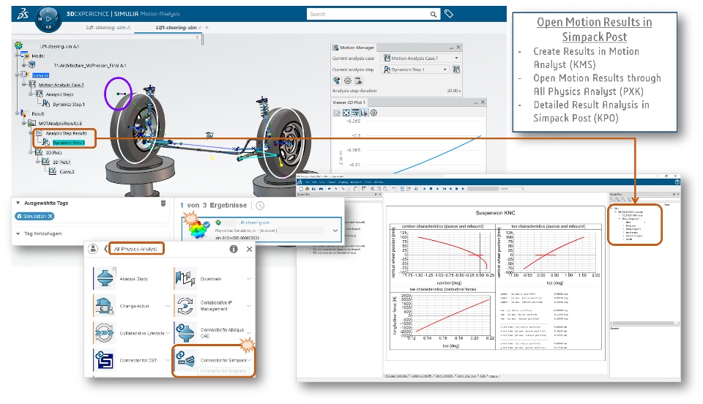Click info icon in All Physics Analyst panel

234,249
